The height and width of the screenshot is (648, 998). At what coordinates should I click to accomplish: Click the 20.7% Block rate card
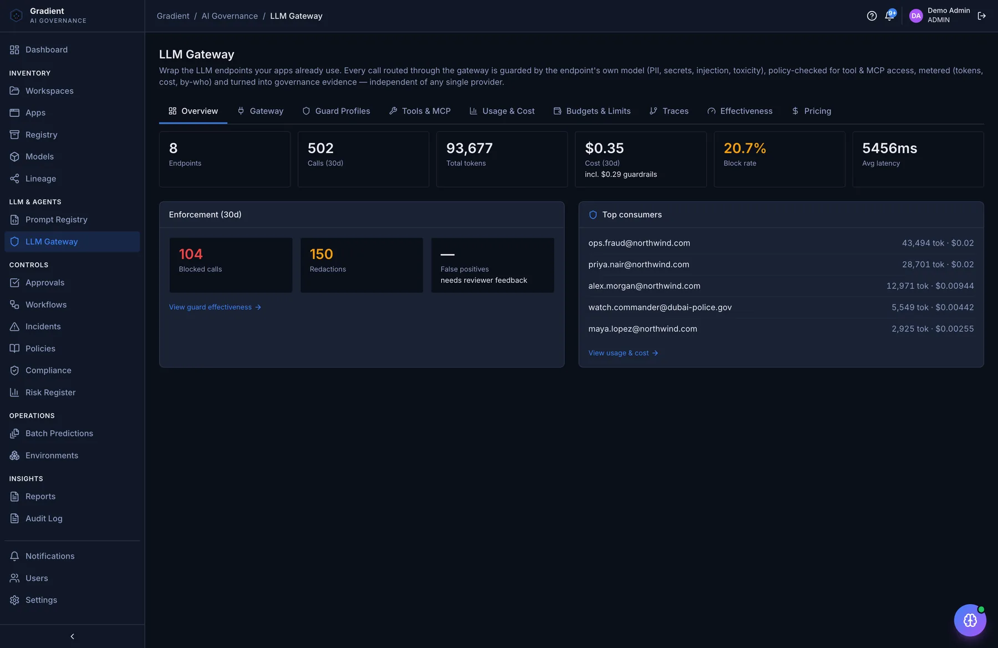(x=780, y=159)
